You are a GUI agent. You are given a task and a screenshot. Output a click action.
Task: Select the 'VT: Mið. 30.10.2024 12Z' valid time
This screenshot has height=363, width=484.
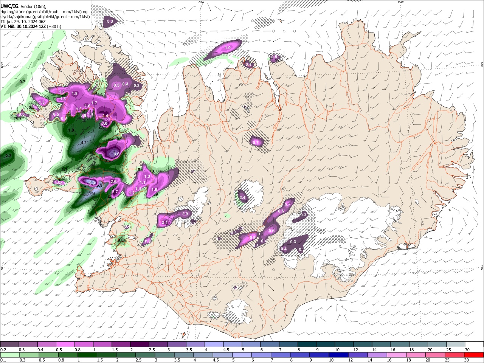[x=23, y=26]
